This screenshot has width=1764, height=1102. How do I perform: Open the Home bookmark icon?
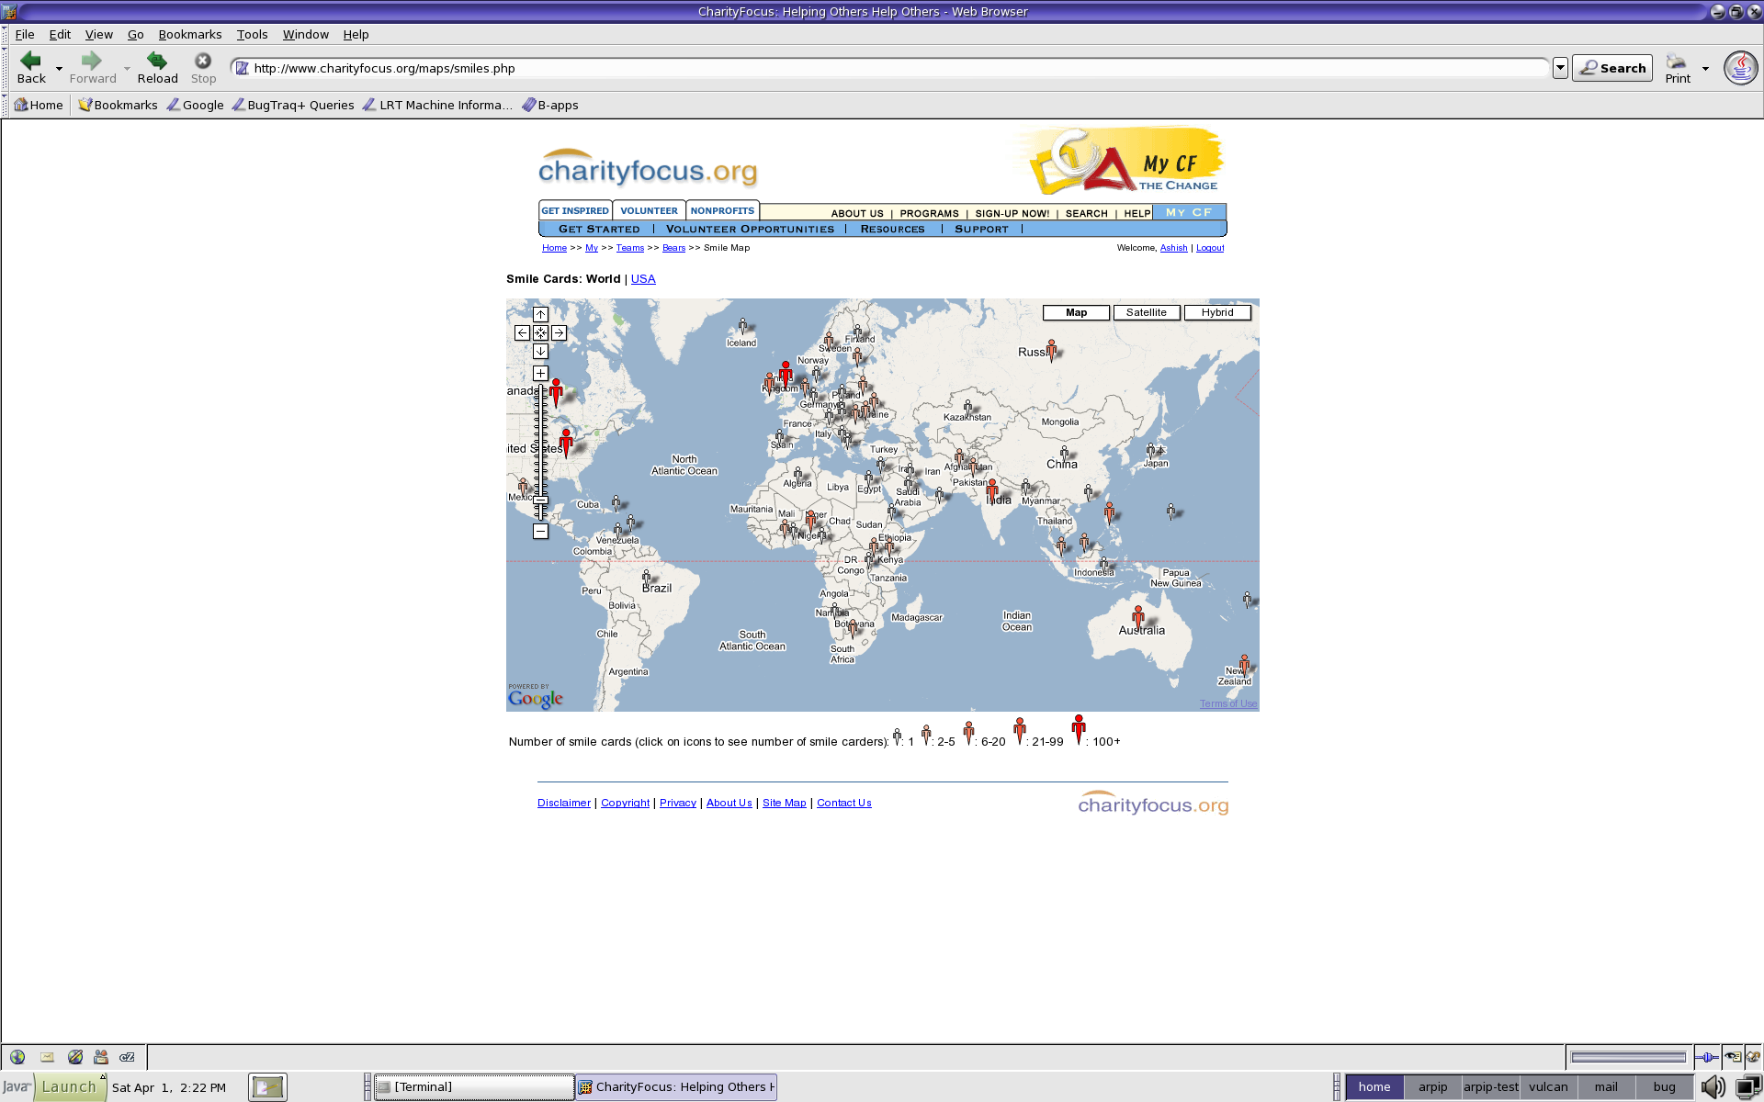[x=39, y=105]
